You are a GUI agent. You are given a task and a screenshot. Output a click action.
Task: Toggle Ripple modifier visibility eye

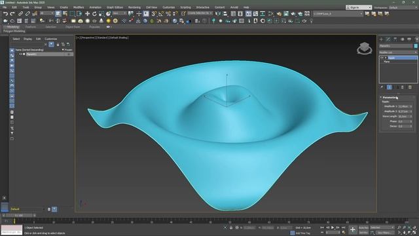(382, 58)
